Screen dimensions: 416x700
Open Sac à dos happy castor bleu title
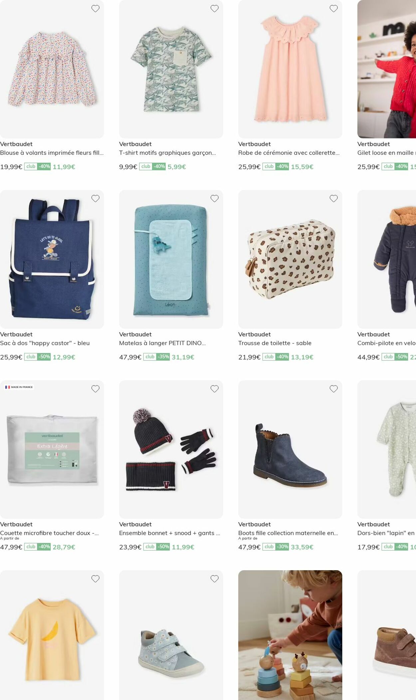[x=45, y=343]
